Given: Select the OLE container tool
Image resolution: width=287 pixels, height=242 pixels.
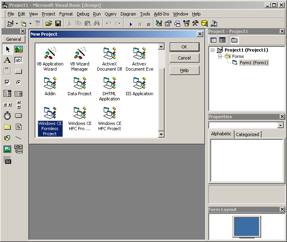Looking at the screenshot, I should pos(8,160).
